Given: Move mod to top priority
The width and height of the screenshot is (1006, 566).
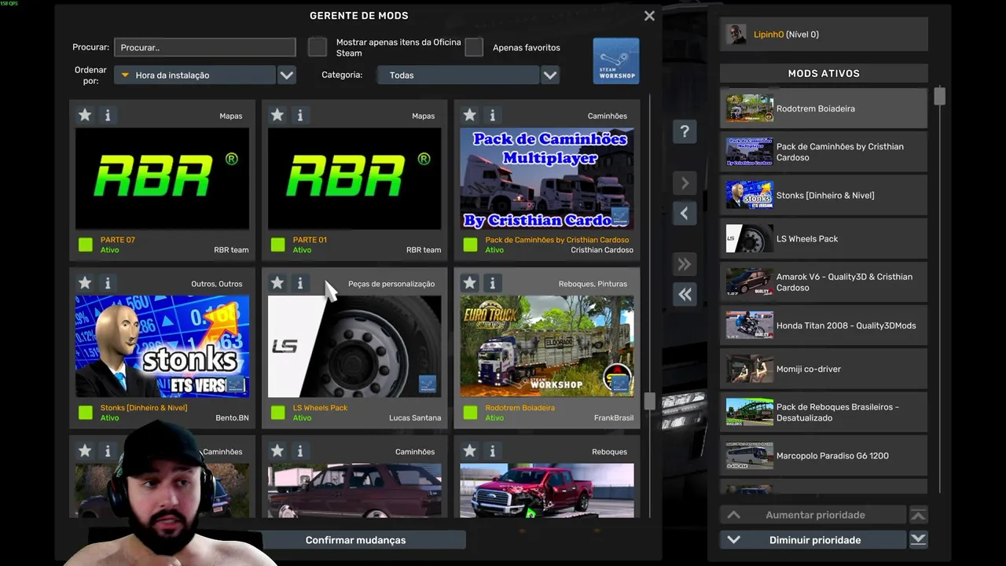Looking at the screenshot, I should coord(918,515).
